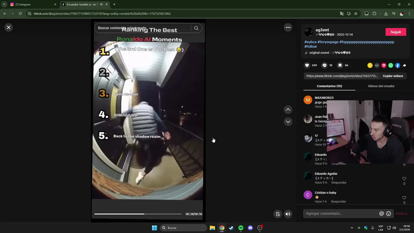Open the #follow hashtag
414x233 pixels.
coord(310,47)
